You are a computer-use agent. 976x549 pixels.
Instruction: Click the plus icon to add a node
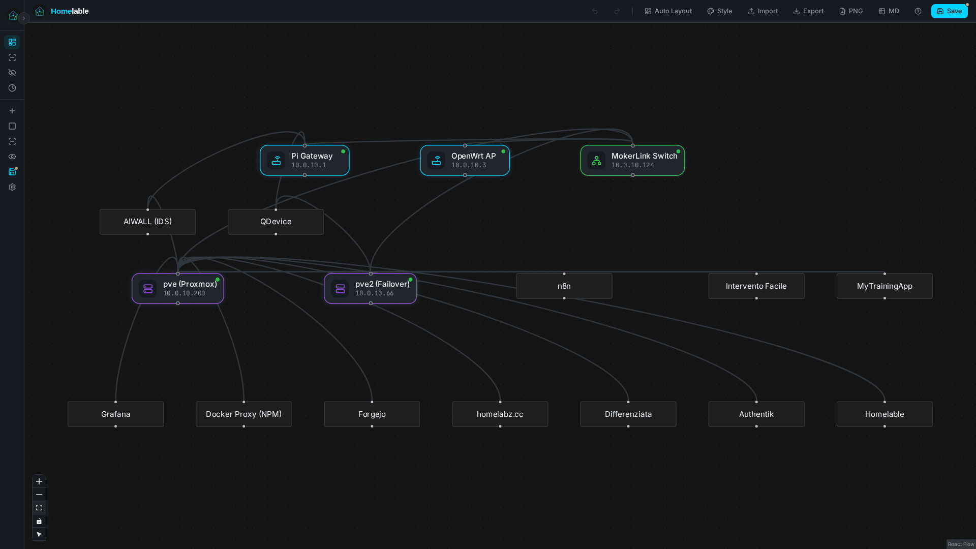pyautogui.click(x=12, y=111)
